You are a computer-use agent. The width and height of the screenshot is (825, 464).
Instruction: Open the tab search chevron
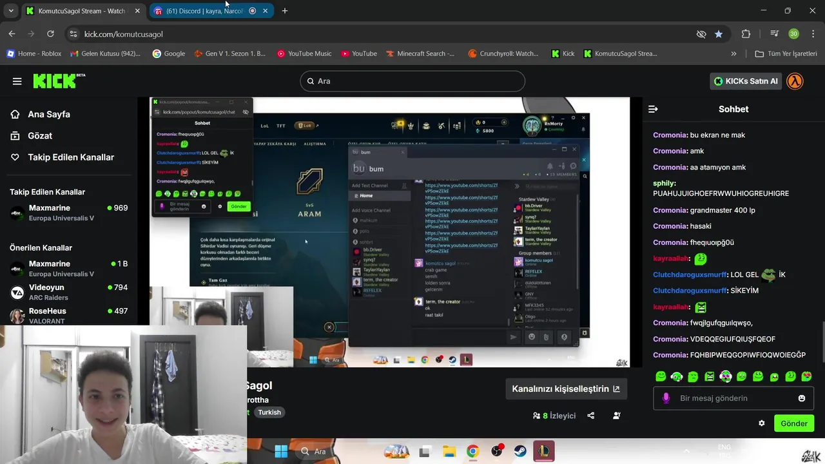(10, 11)
